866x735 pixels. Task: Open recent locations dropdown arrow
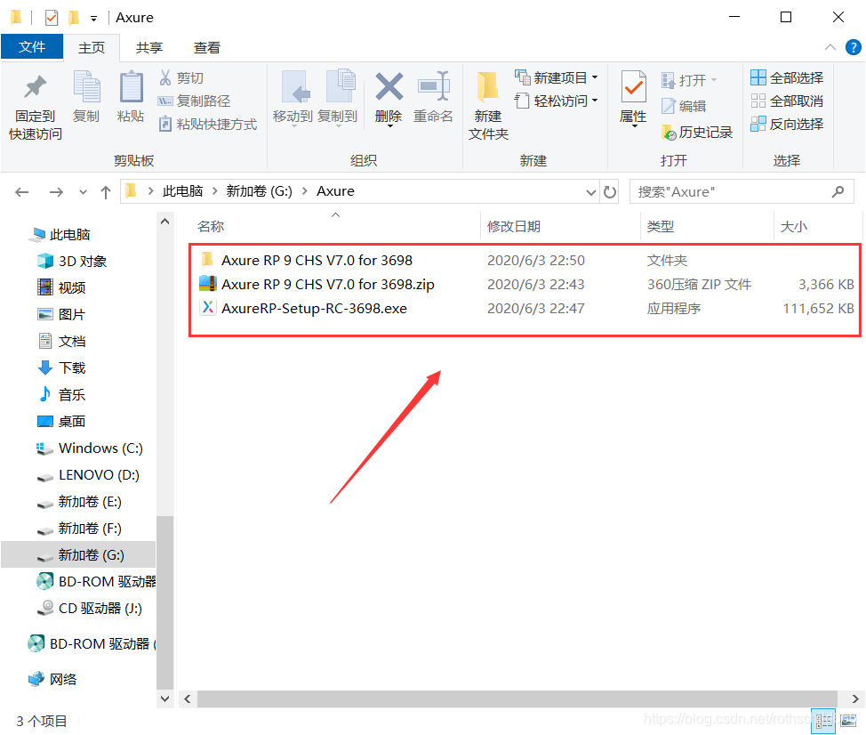click(83, 192)
